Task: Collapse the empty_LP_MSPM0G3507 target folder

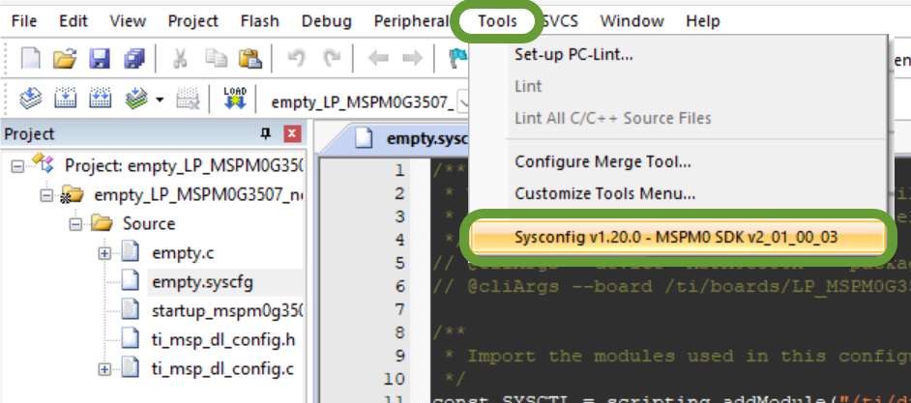Action: pyautogui.click(x=46, y=195)
